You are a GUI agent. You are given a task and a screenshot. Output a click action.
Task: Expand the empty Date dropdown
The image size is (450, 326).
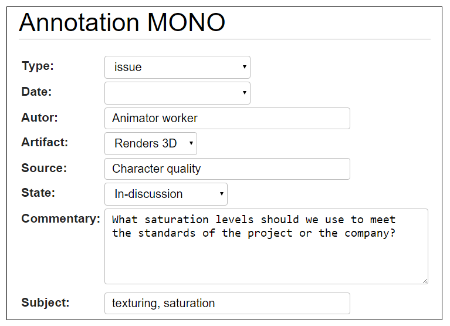[177, 93]
